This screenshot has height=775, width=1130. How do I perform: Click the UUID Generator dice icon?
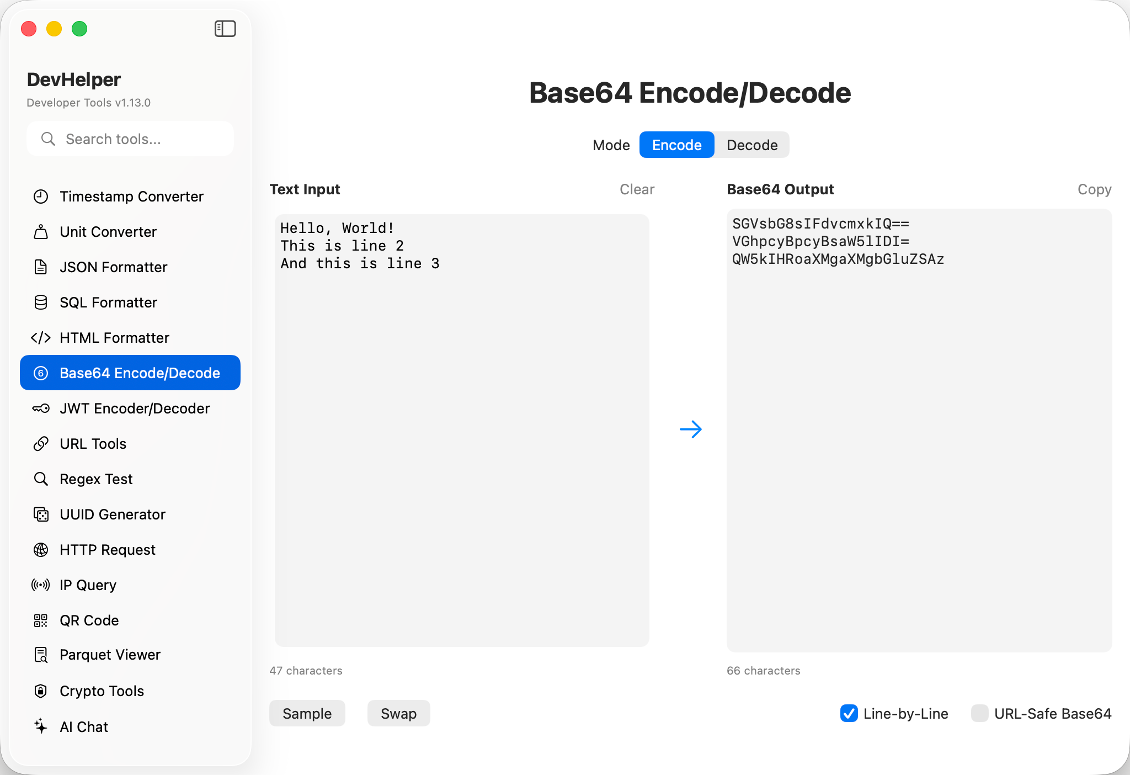[x=41, y=514]
